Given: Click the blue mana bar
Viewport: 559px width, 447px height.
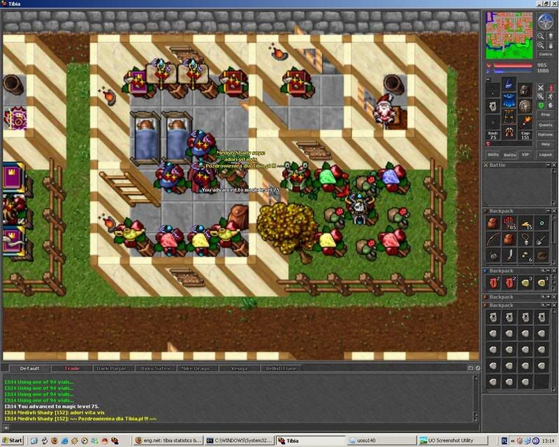Looking at the screenshot, I should 513,71.
